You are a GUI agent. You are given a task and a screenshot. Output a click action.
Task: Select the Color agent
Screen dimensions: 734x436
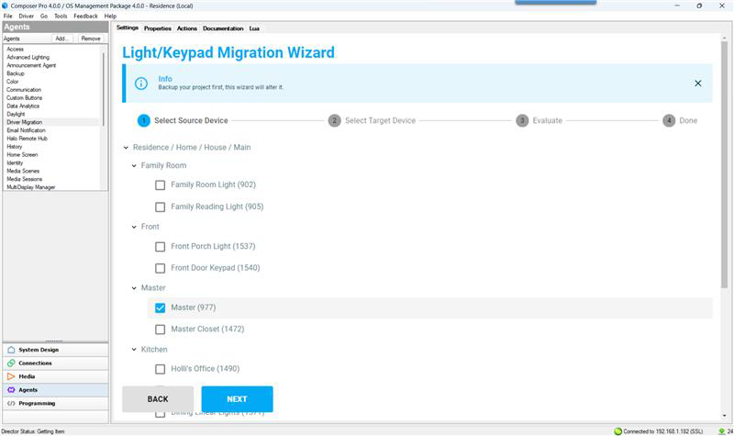[x=13, y=82]
